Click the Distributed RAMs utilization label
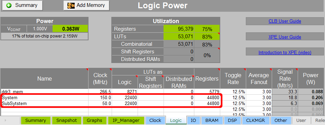Screen dimensions: 325x125 click(x=138, y=59)
